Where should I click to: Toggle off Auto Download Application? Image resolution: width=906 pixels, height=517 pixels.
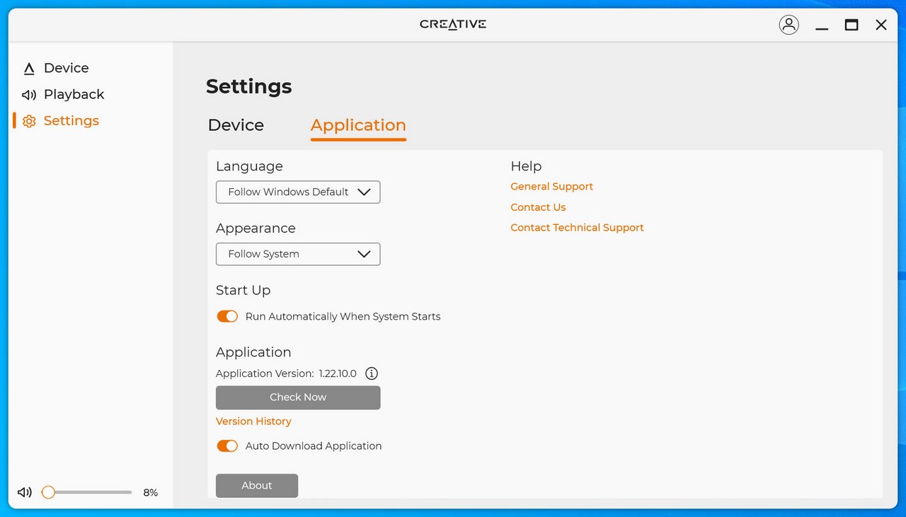click(x=227, y=446)
